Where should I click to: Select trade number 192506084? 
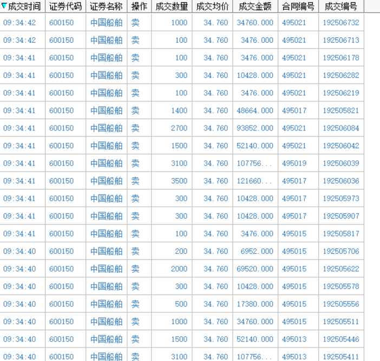pos(341,128)
